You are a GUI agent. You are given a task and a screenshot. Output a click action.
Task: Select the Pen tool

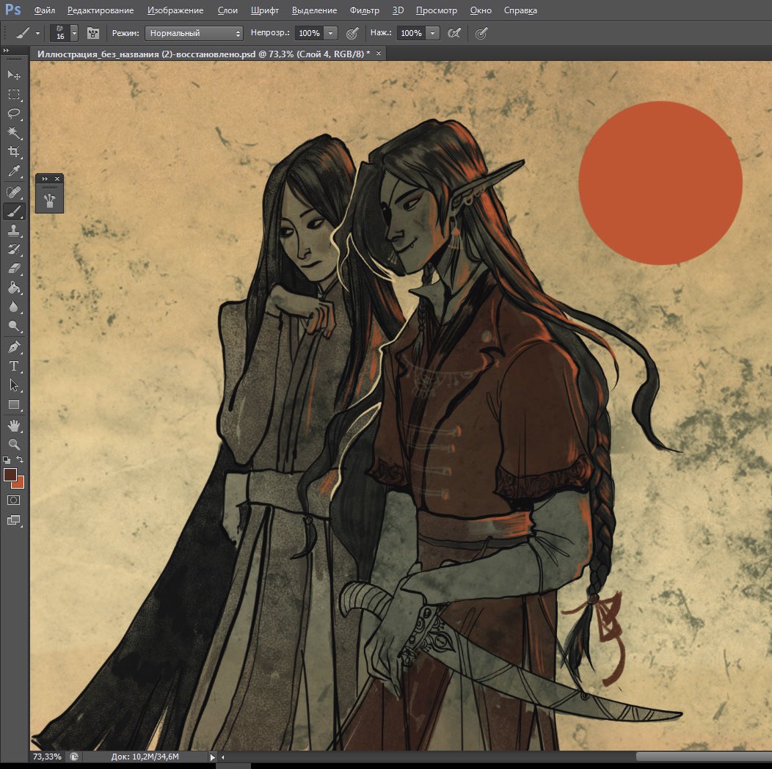pos(14,347)
